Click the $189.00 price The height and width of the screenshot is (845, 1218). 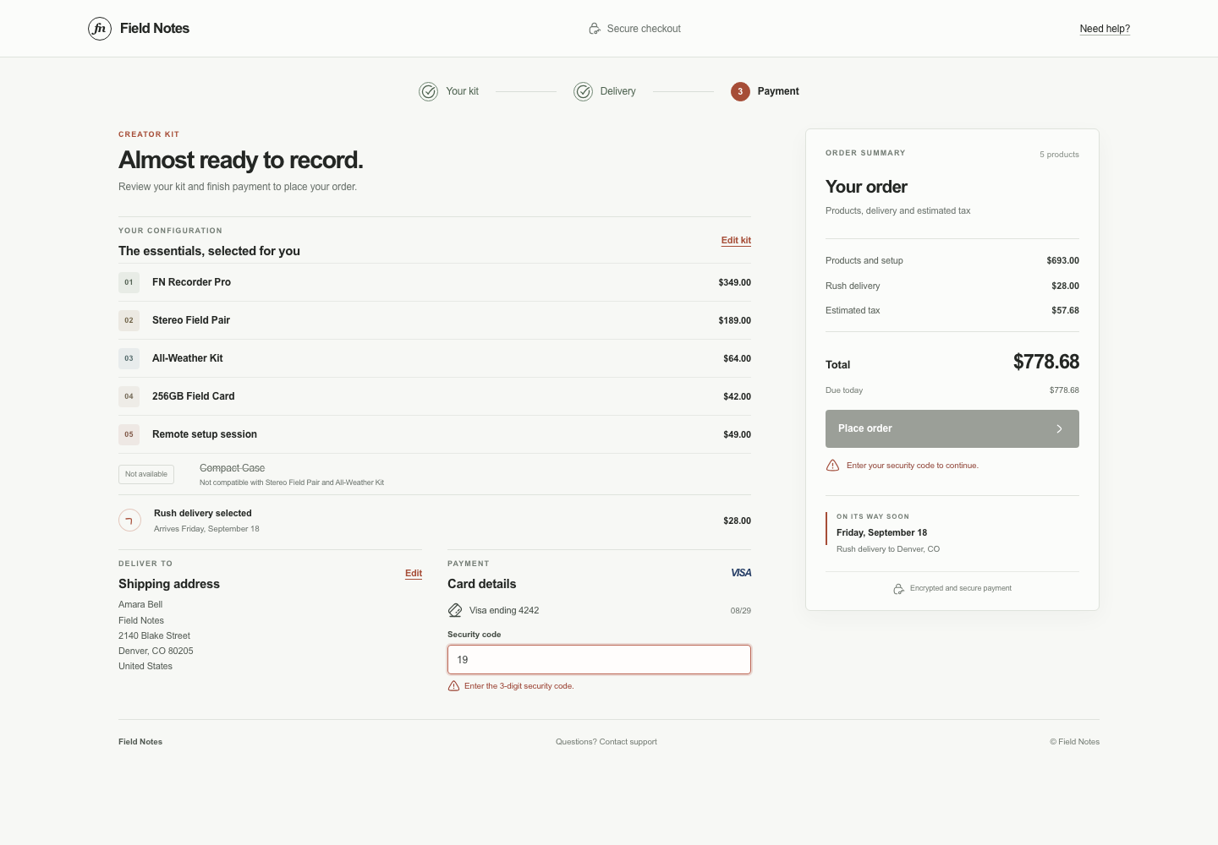tap(735, 320)
